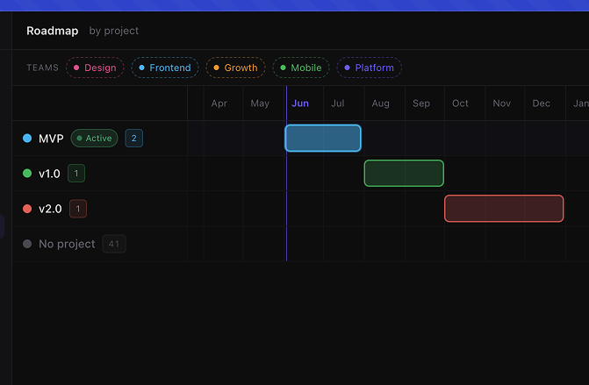589x385 pixels.
Task: Toggle the Mobile team filter chip
Action: click(301, 68)
